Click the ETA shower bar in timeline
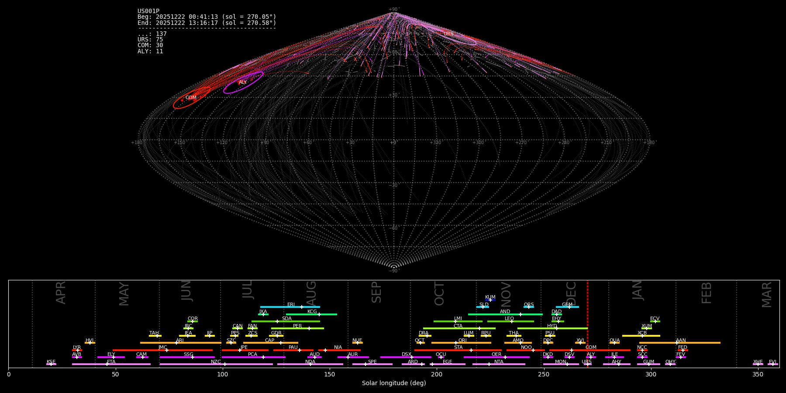Viewport: 786px width, 393px height. [x=111, y=364]
